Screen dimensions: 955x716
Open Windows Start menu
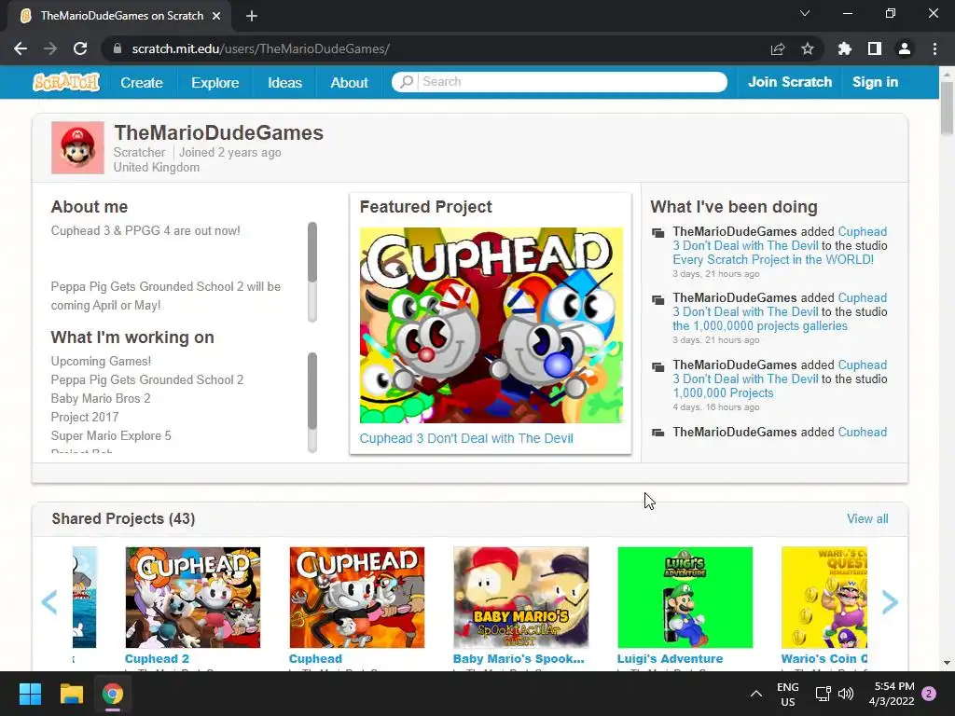(x=30, y=694)
